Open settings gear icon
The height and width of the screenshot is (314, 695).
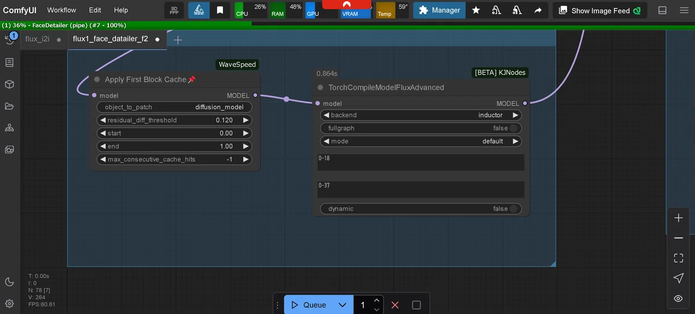pos(9,303)
